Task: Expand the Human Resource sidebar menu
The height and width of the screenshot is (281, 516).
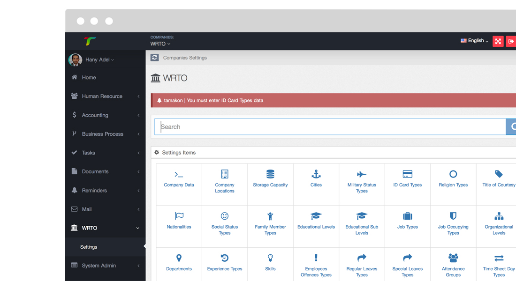Action: [105, 96]
